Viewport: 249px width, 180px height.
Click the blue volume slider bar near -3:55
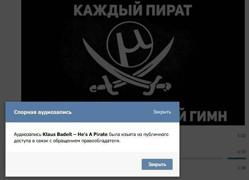tap(237, 158)
